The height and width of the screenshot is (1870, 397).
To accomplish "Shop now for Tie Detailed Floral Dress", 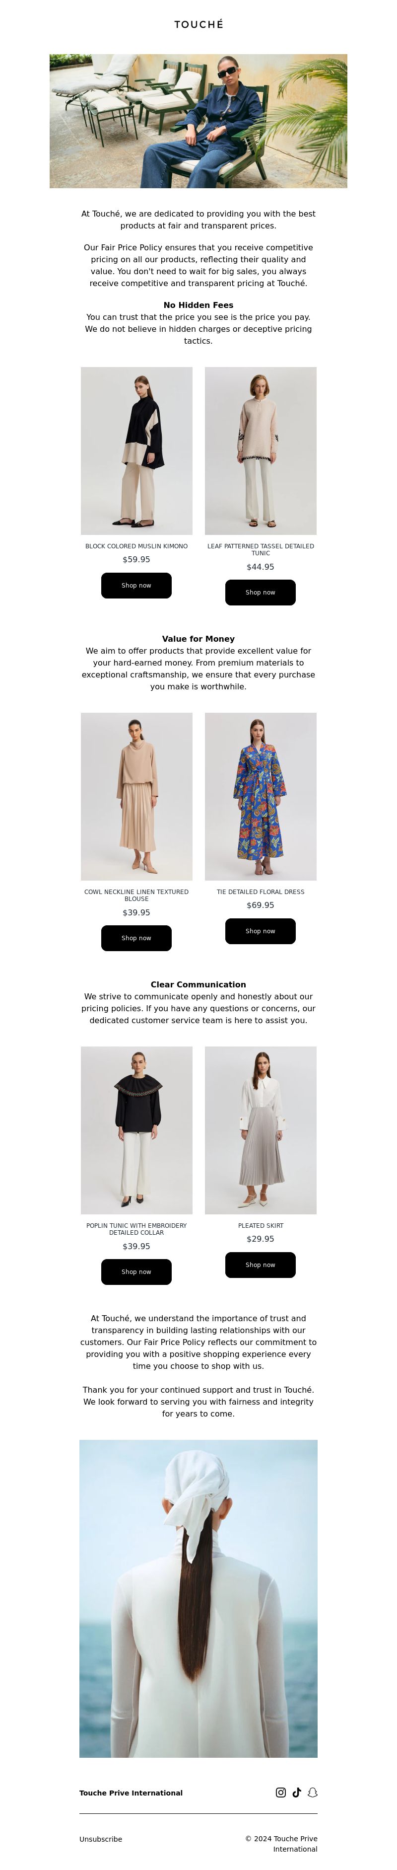I will pyautogui.click(x=261, y=931).
